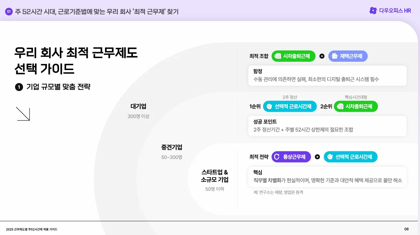The height and width of the screenshot is (235, 420).
Task: Click the clock icon in 선택적 근로시간제 badge
Action: 270,106
